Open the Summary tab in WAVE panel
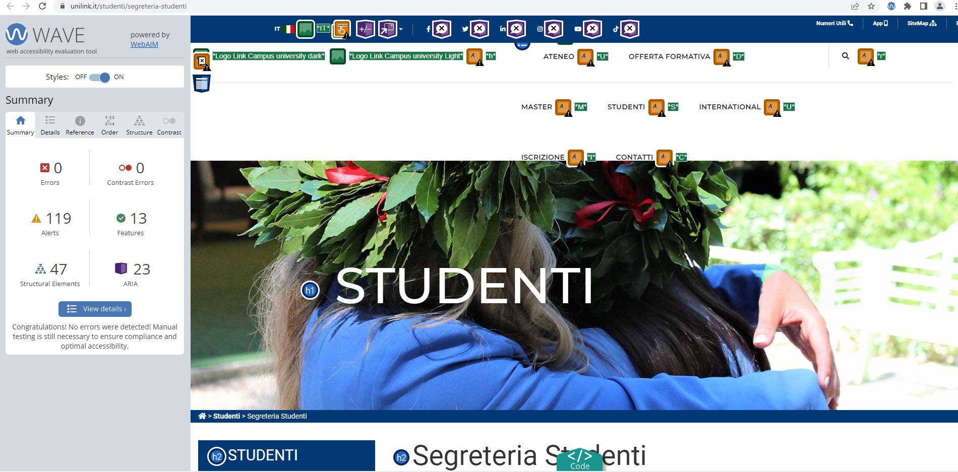 click(x=20, y=125)
